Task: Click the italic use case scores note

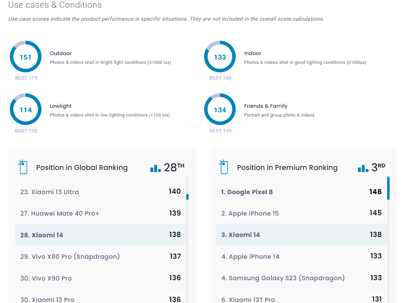Action: [166, 19]
